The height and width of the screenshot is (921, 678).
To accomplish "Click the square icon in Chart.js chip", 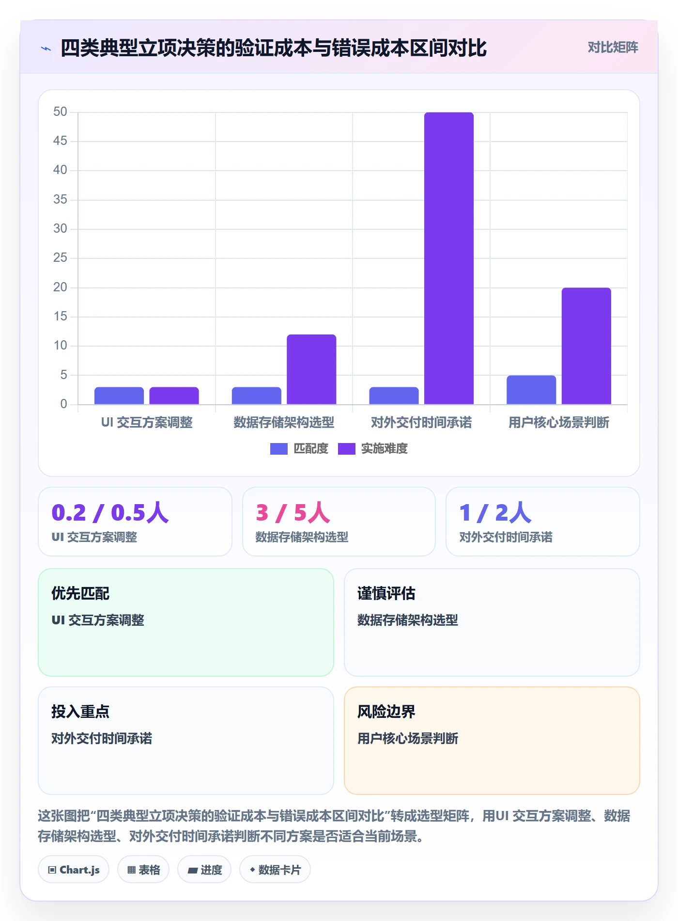I will pyautogui.click(x=52, y=870).
